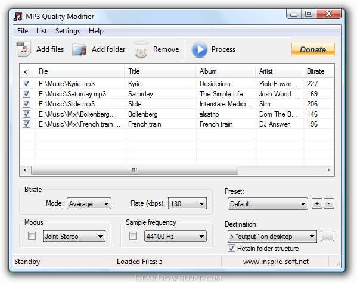Click the Standby status text
Image resolution: width=357 pixels, height=283 pixels.
click(x=27, y=262)
